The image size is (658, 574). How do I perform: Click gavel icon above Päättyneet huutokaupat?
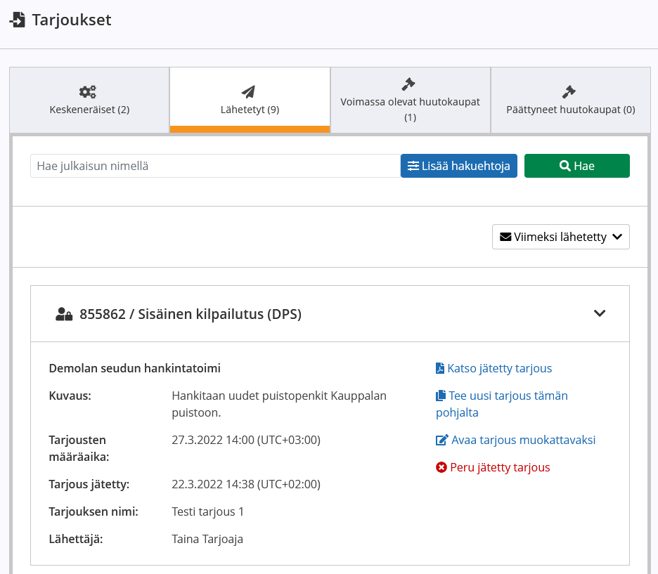[569, 92]
